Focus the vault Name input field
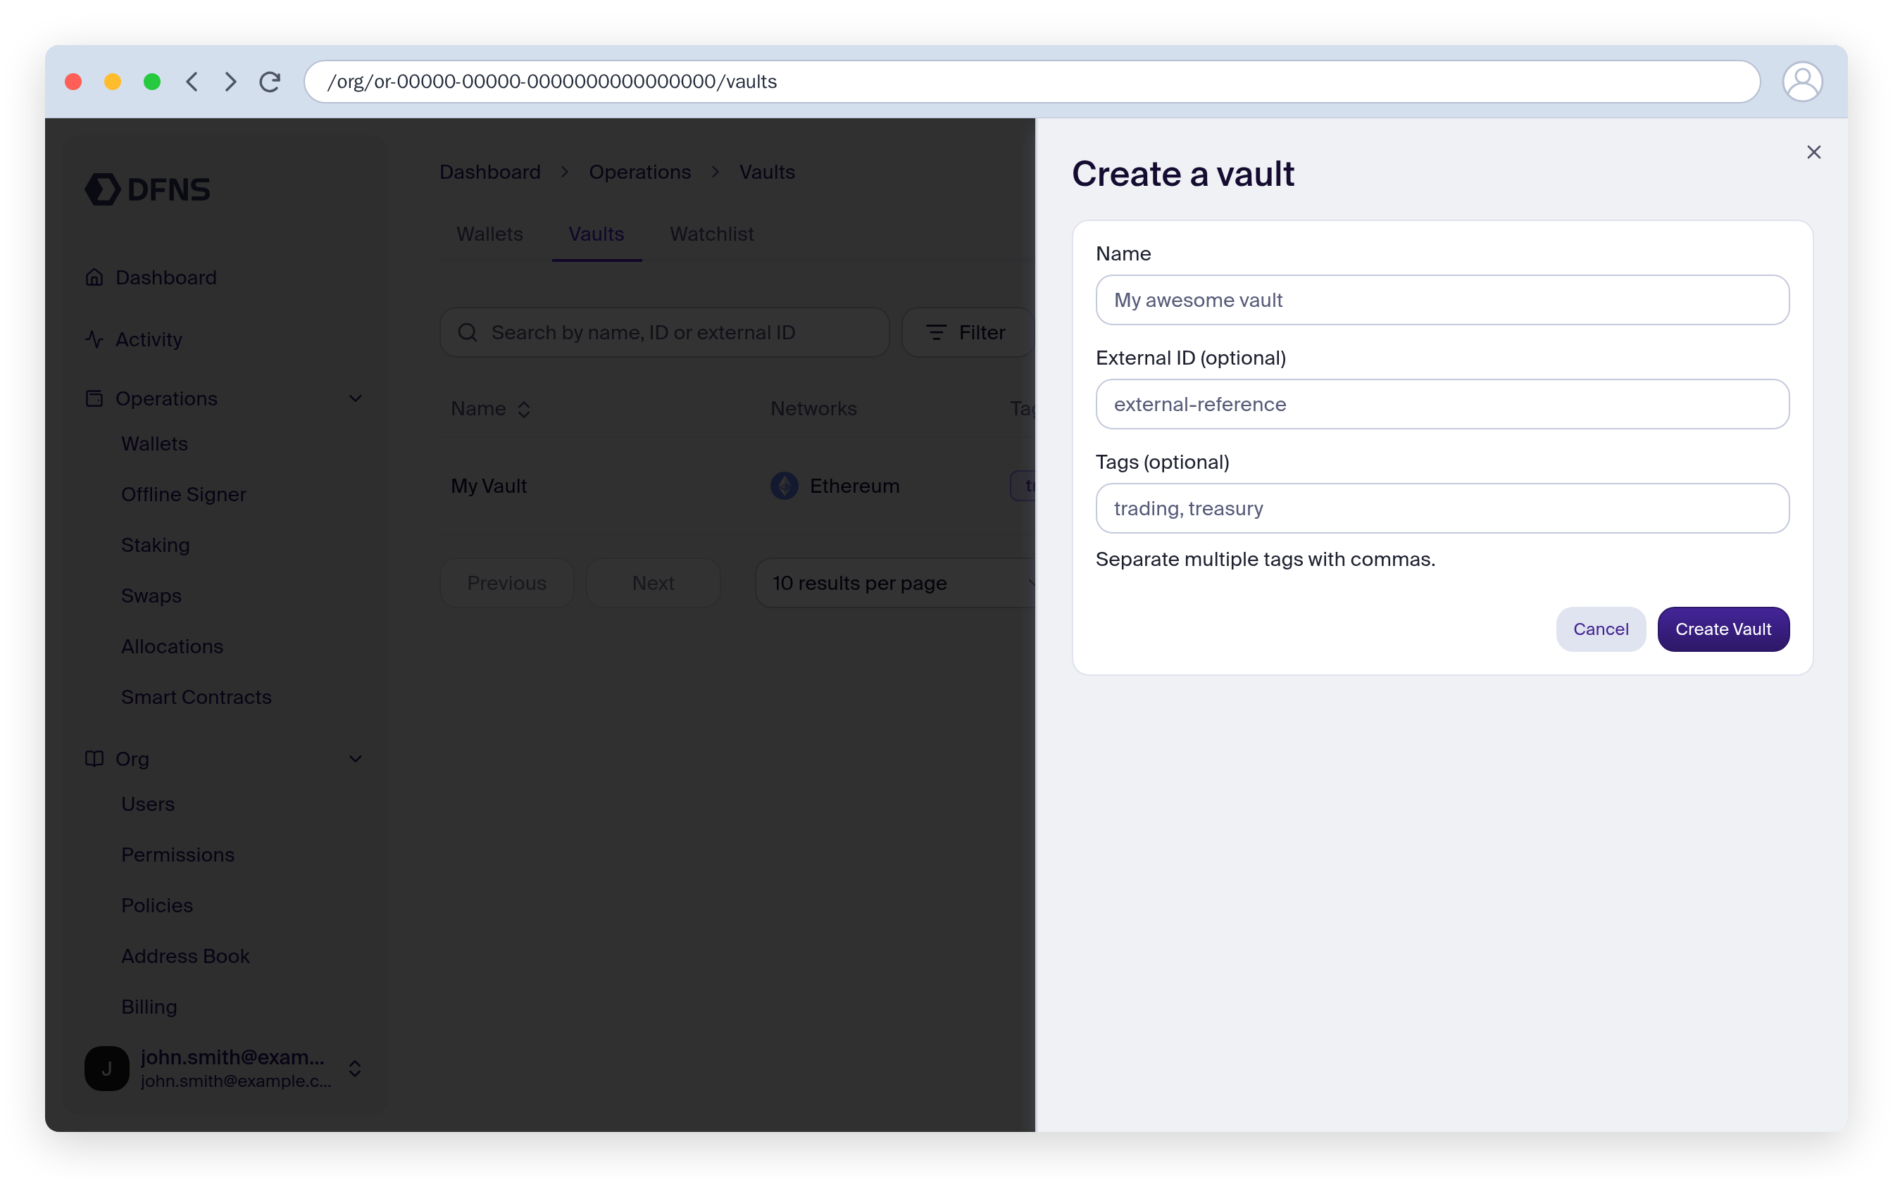Image resolution: width=1893 pixels, height=1177 pixels. (1442, 300)
